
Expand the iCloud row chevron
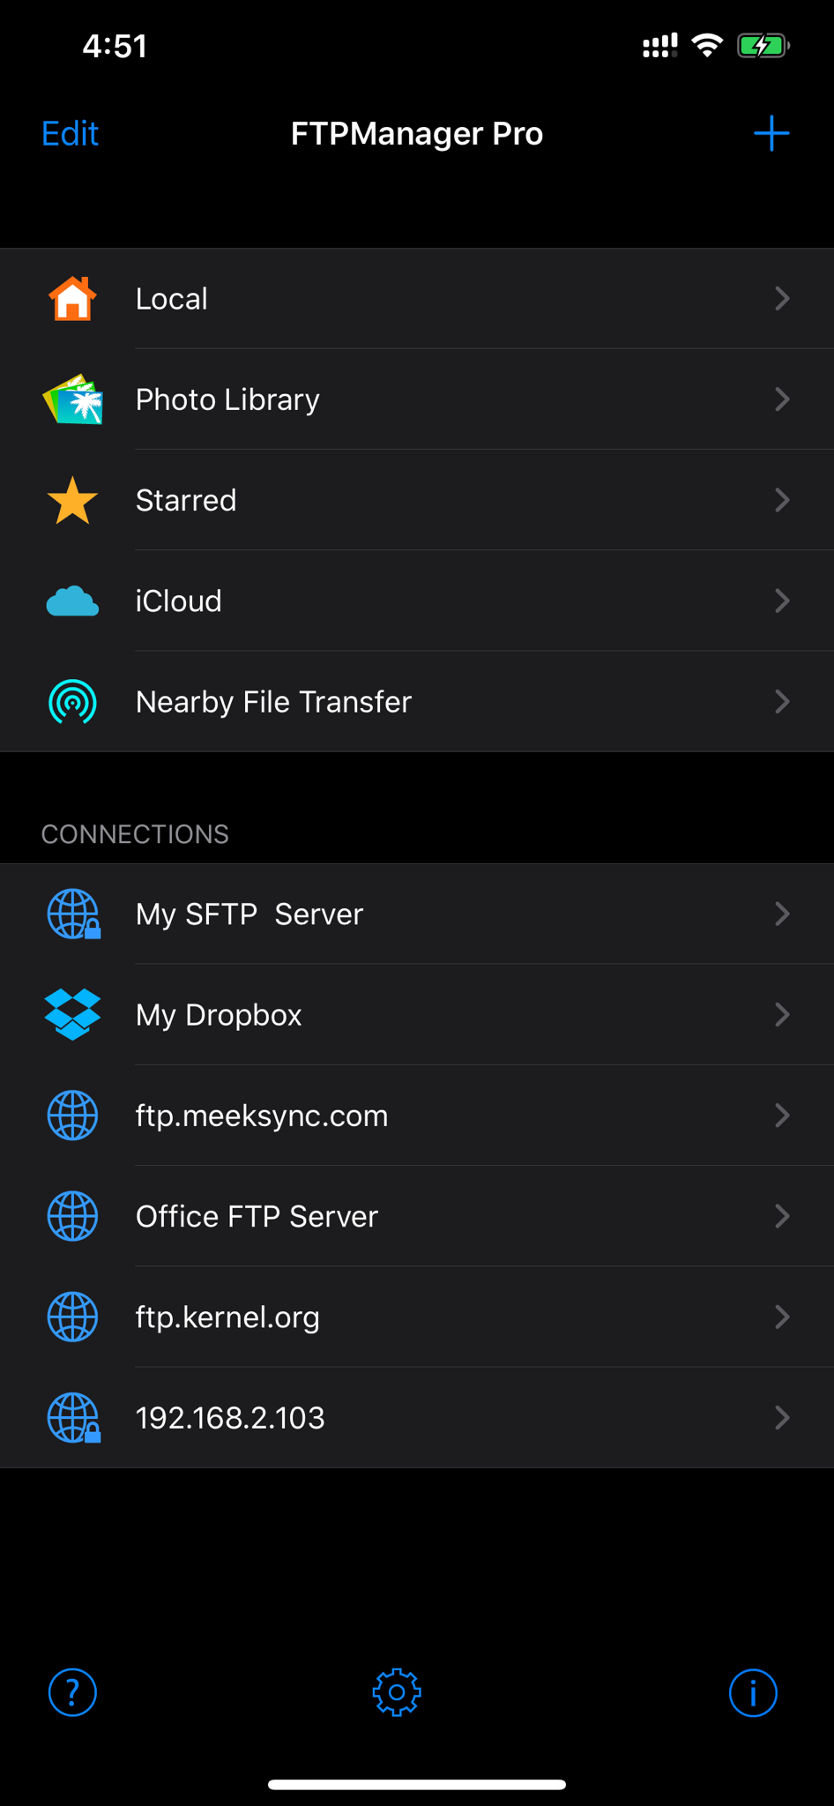coord(782,601)
